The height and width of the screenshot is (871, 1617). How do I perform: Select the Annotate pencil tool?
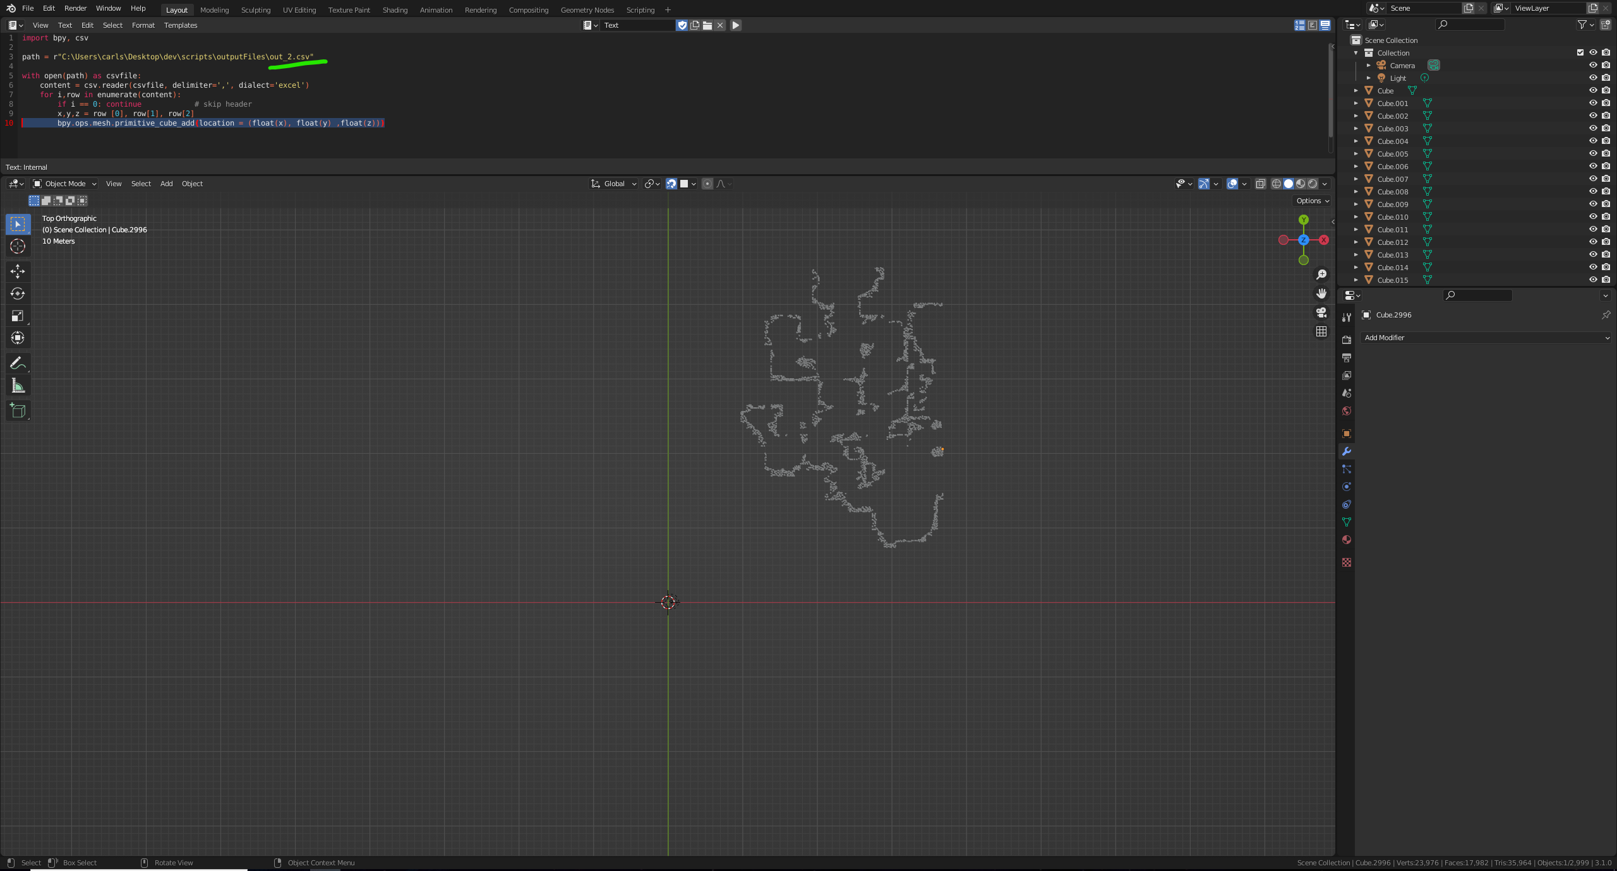[18, 363]
